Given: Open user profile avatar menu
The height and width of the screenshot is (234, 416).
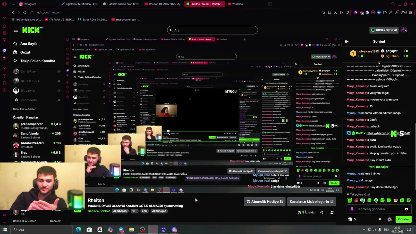Looking at the screenshot, I should coord(404,30).
